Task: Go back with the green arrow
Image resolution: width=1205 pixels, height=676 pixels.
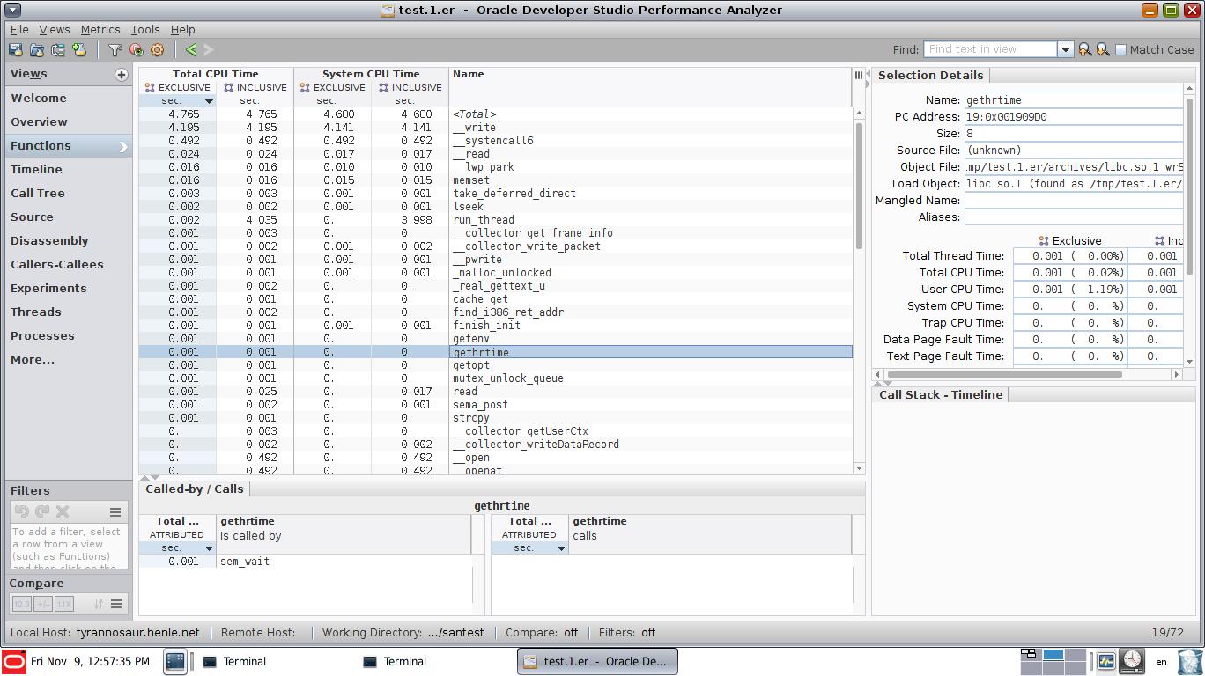Action: click(191, 50)
